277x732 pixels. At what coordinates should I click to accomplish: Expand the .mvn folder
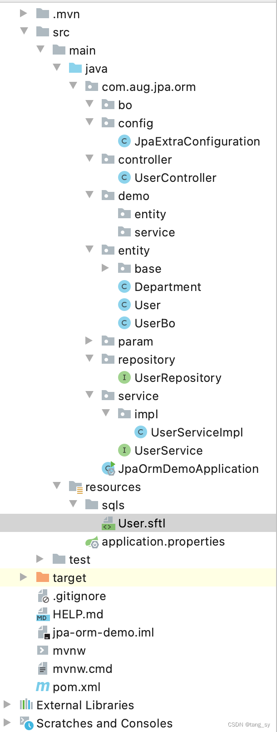tap(24, 14)
